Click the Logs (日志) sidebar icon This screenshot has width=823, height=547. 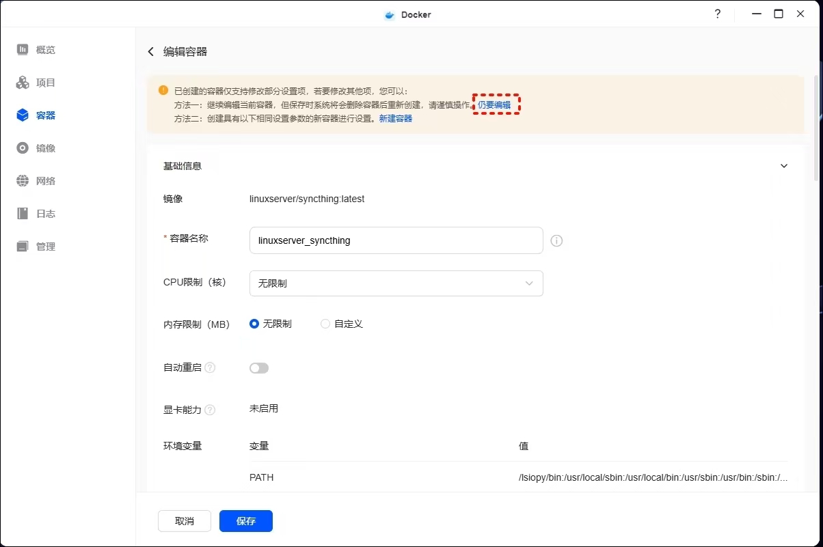tap(23, 214)
